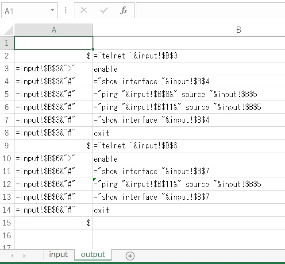
Task: Select cell A12 in row 12
Action: (x=54, y=184)
